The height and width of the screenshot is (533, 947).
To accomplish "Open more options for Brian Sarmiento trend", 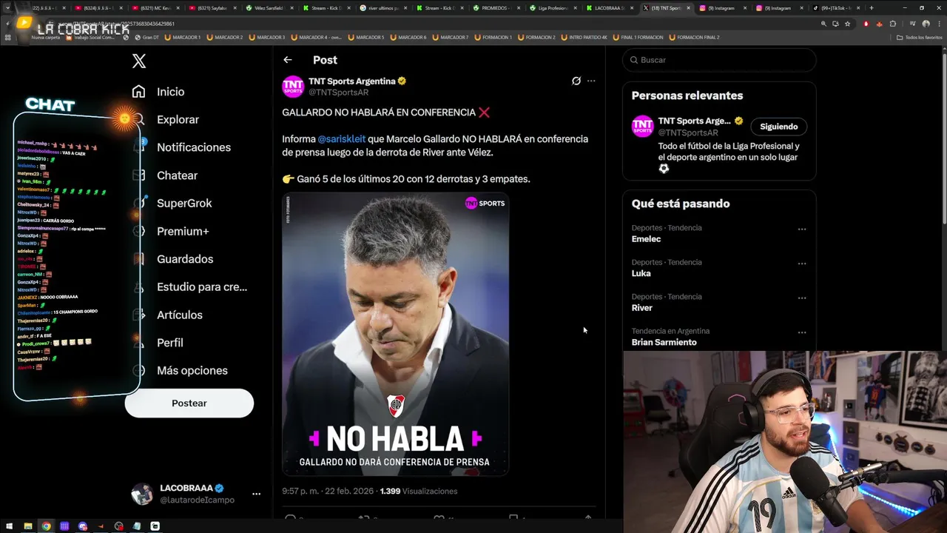I will [x=801, y=332].
